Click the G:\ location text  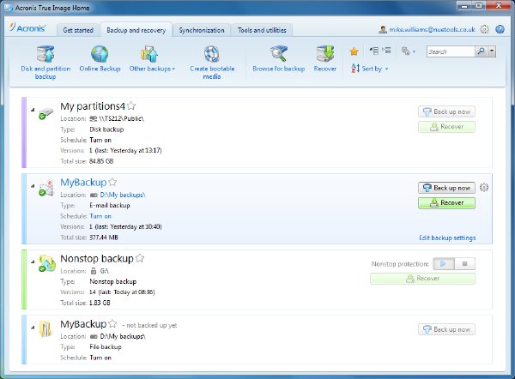coord(105,271)
